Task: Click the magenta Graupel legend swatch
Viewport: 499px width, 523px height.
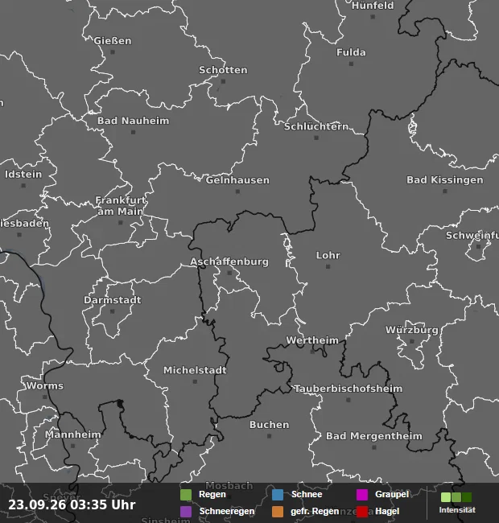Action: pyautogui.click(x=362, y=495)
